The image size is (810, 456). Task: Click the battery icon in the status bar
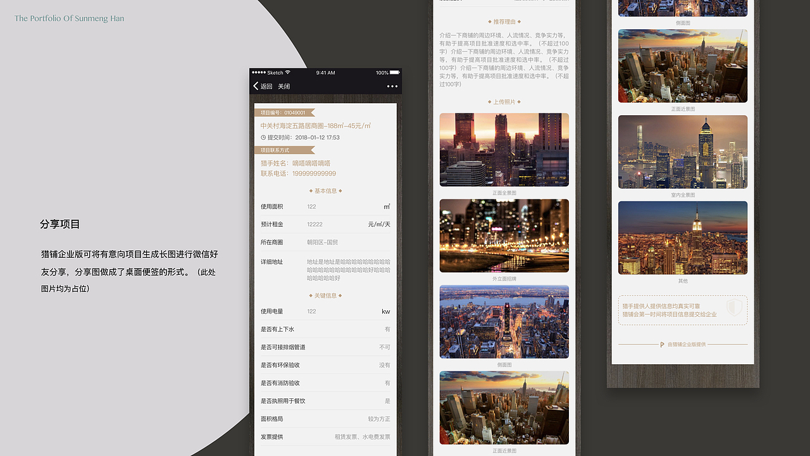point(395,73)
